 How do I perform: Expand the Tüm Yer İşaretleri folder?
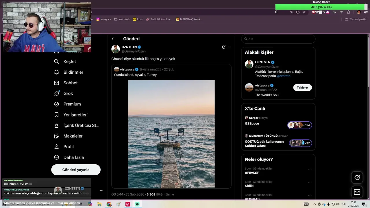click(x=356, y=19)
